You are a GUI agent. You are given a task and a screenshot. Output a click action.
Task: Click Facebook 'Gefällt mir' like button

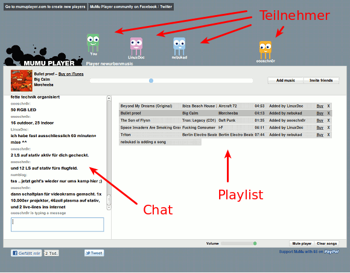(26, 253)
